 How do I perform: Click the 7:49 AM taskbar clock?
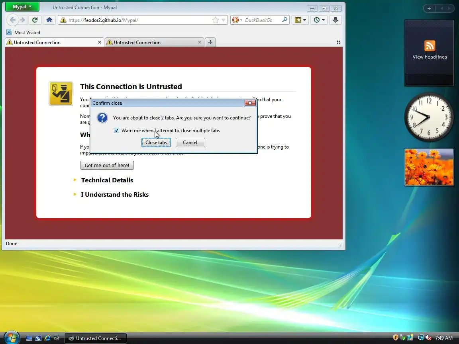(444, 338)
